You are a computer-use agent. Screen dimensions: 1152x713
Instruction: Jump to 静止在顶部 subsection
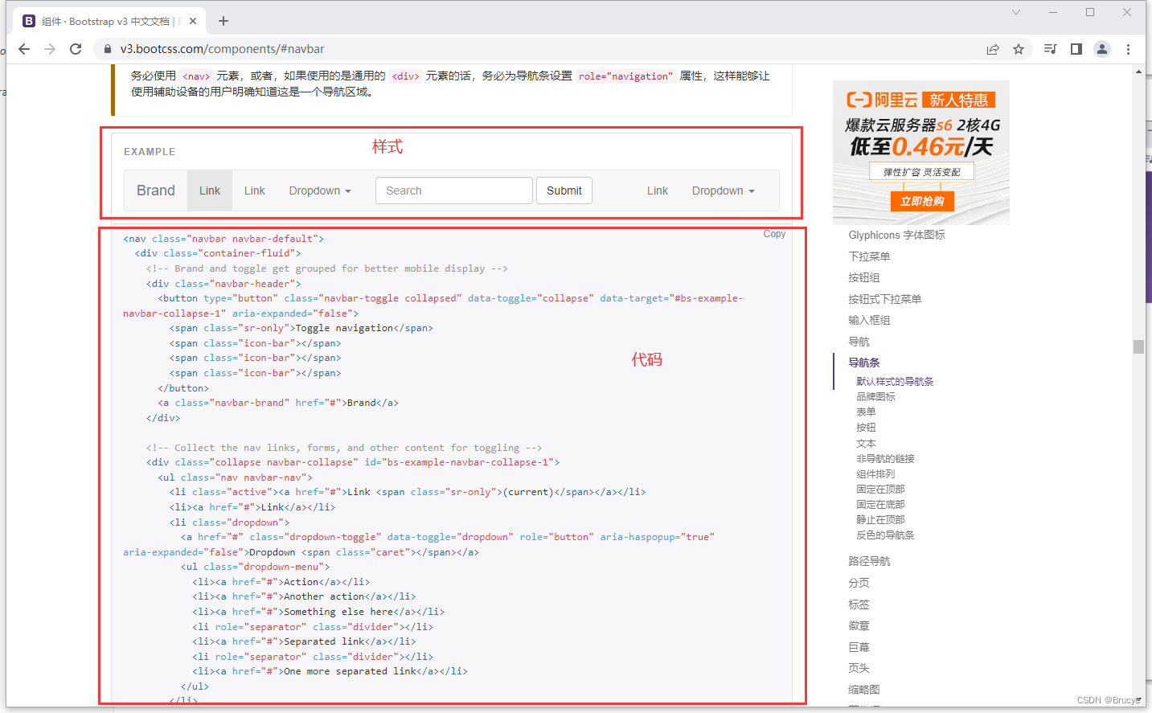(x=880, y=520)
